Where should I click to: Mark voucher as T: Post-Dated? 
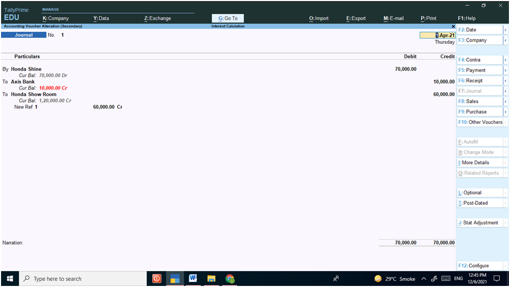pyautogui.click(x=480, y=203)
